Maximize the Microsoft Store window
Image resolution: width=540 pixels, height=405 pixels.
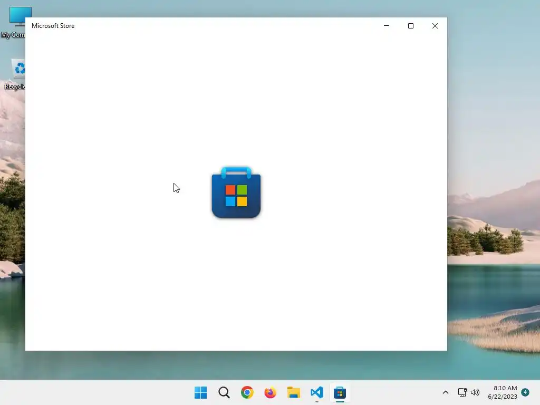click(410, 26)
